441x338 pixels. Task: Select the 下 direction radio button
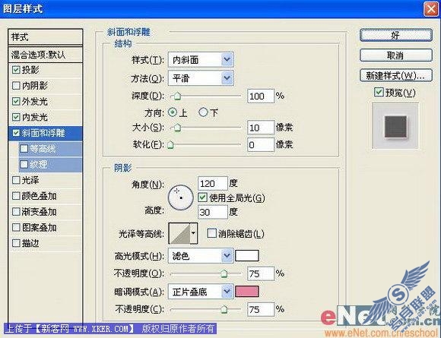point(203,112)
